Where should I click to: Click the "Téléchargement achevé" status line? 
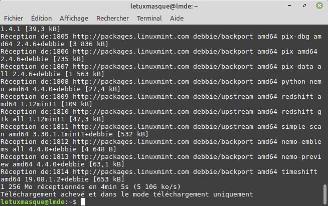coord(126,194)
